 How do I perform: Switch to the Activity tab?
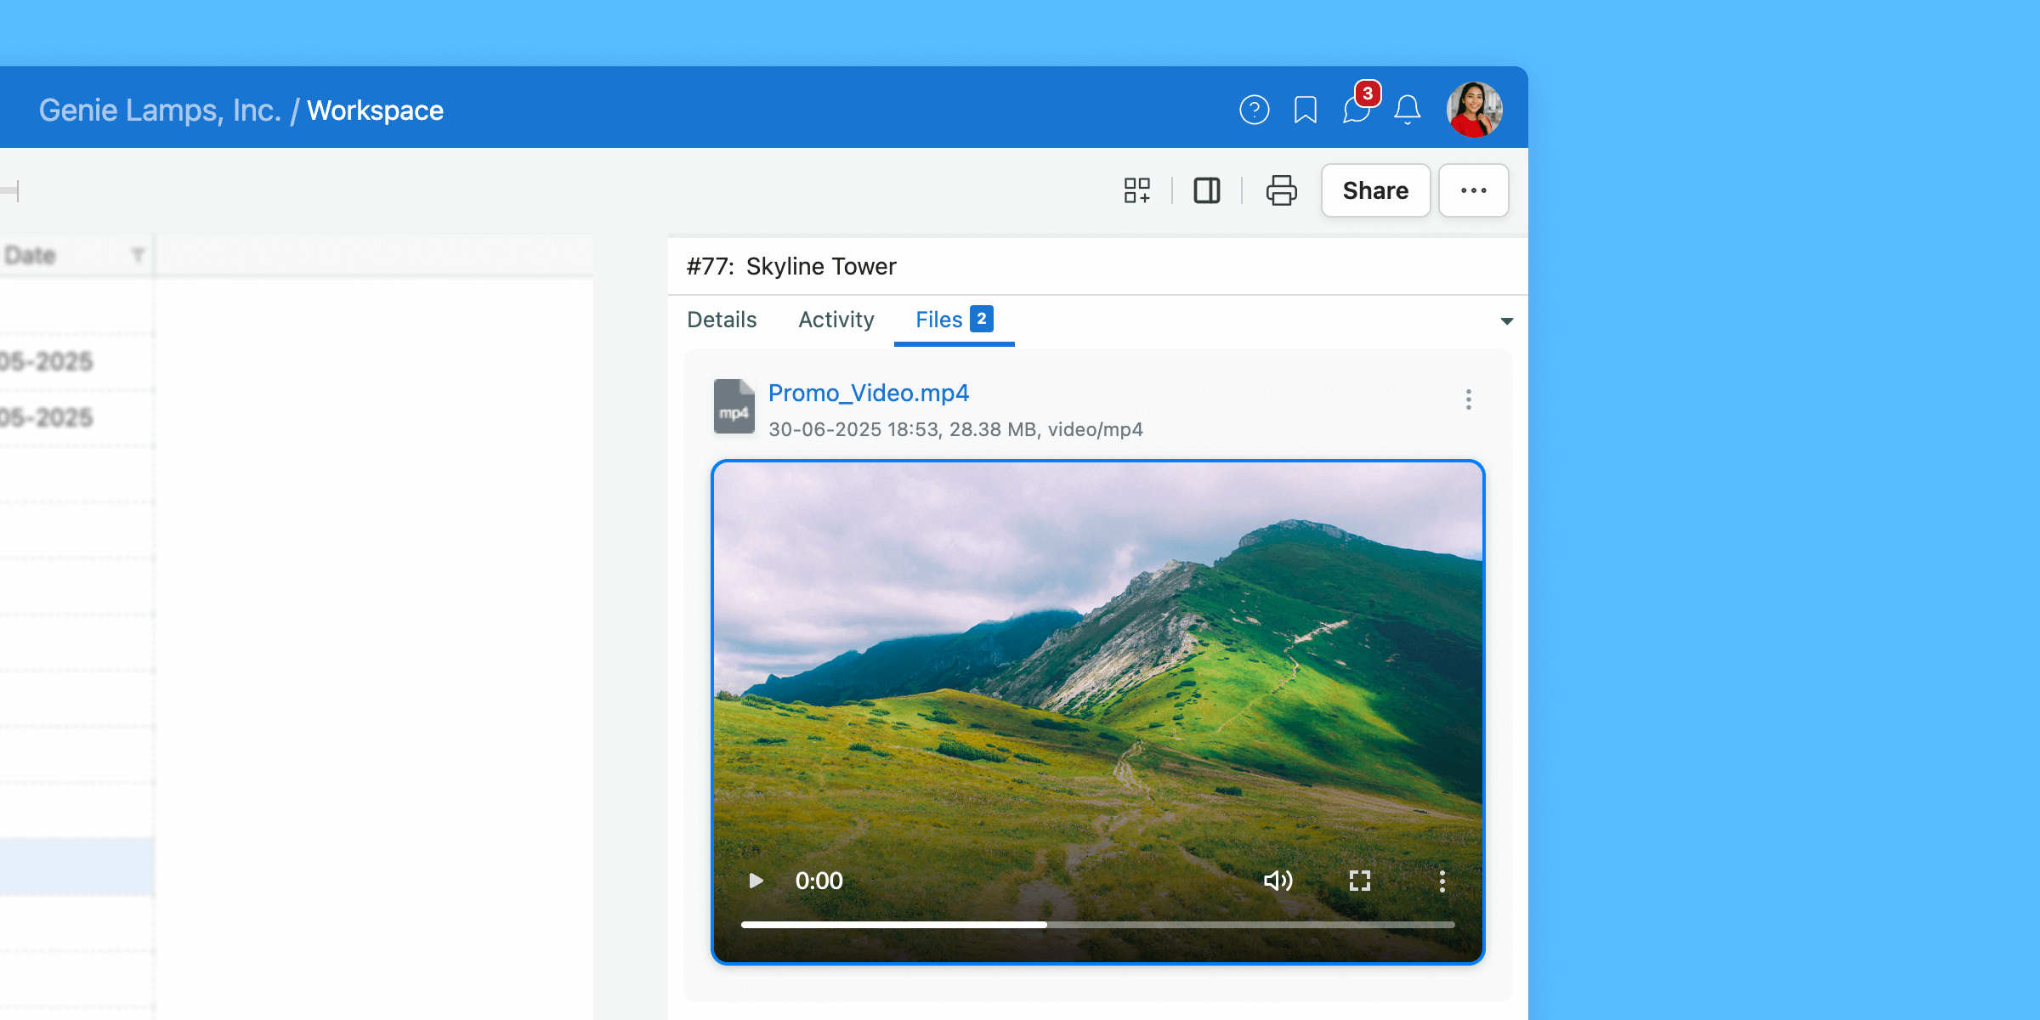(836, 320)
